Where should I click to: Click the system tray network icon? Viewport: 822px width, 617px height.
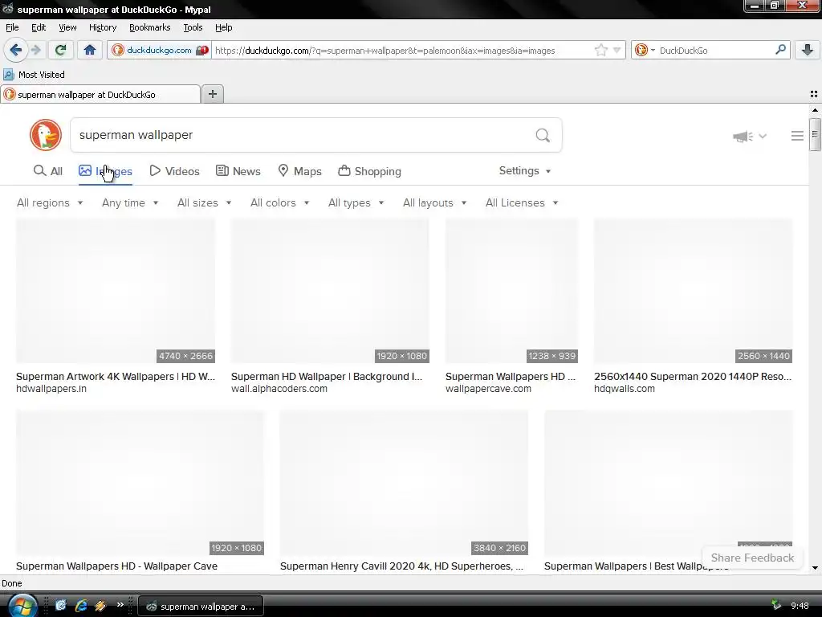click(776, 606)
